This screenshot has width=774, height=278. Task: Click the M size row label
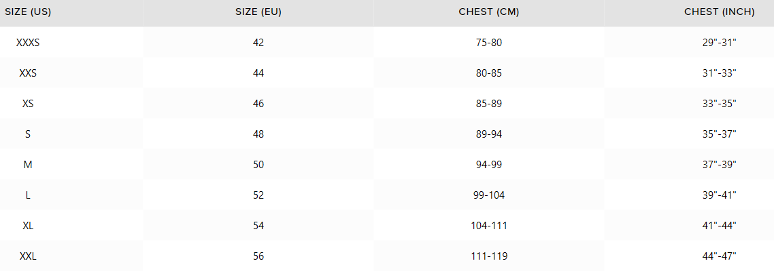click(x=28, y=165)
